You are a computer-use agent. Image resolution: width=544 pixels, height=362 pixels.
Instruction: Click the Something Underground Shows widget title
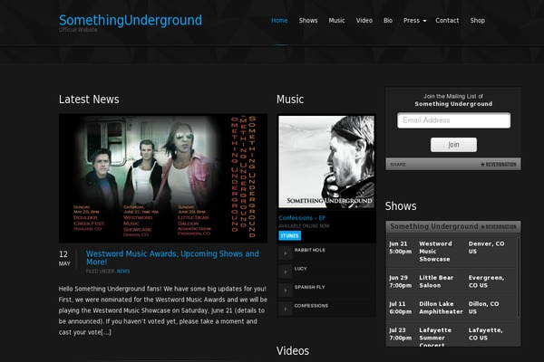tap(434, 226)
